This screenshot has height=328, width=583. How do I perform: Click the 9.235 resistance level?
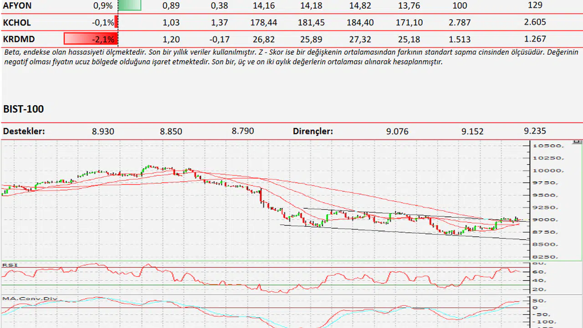tap(535, 131)
